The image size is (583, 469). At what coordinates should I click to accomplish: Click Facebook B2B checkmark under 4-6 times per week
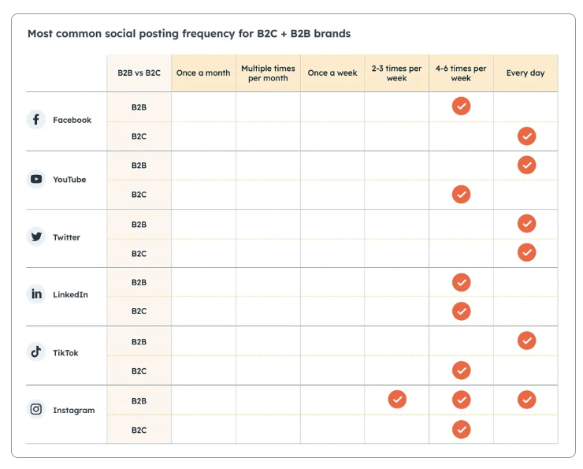[461, 106]
